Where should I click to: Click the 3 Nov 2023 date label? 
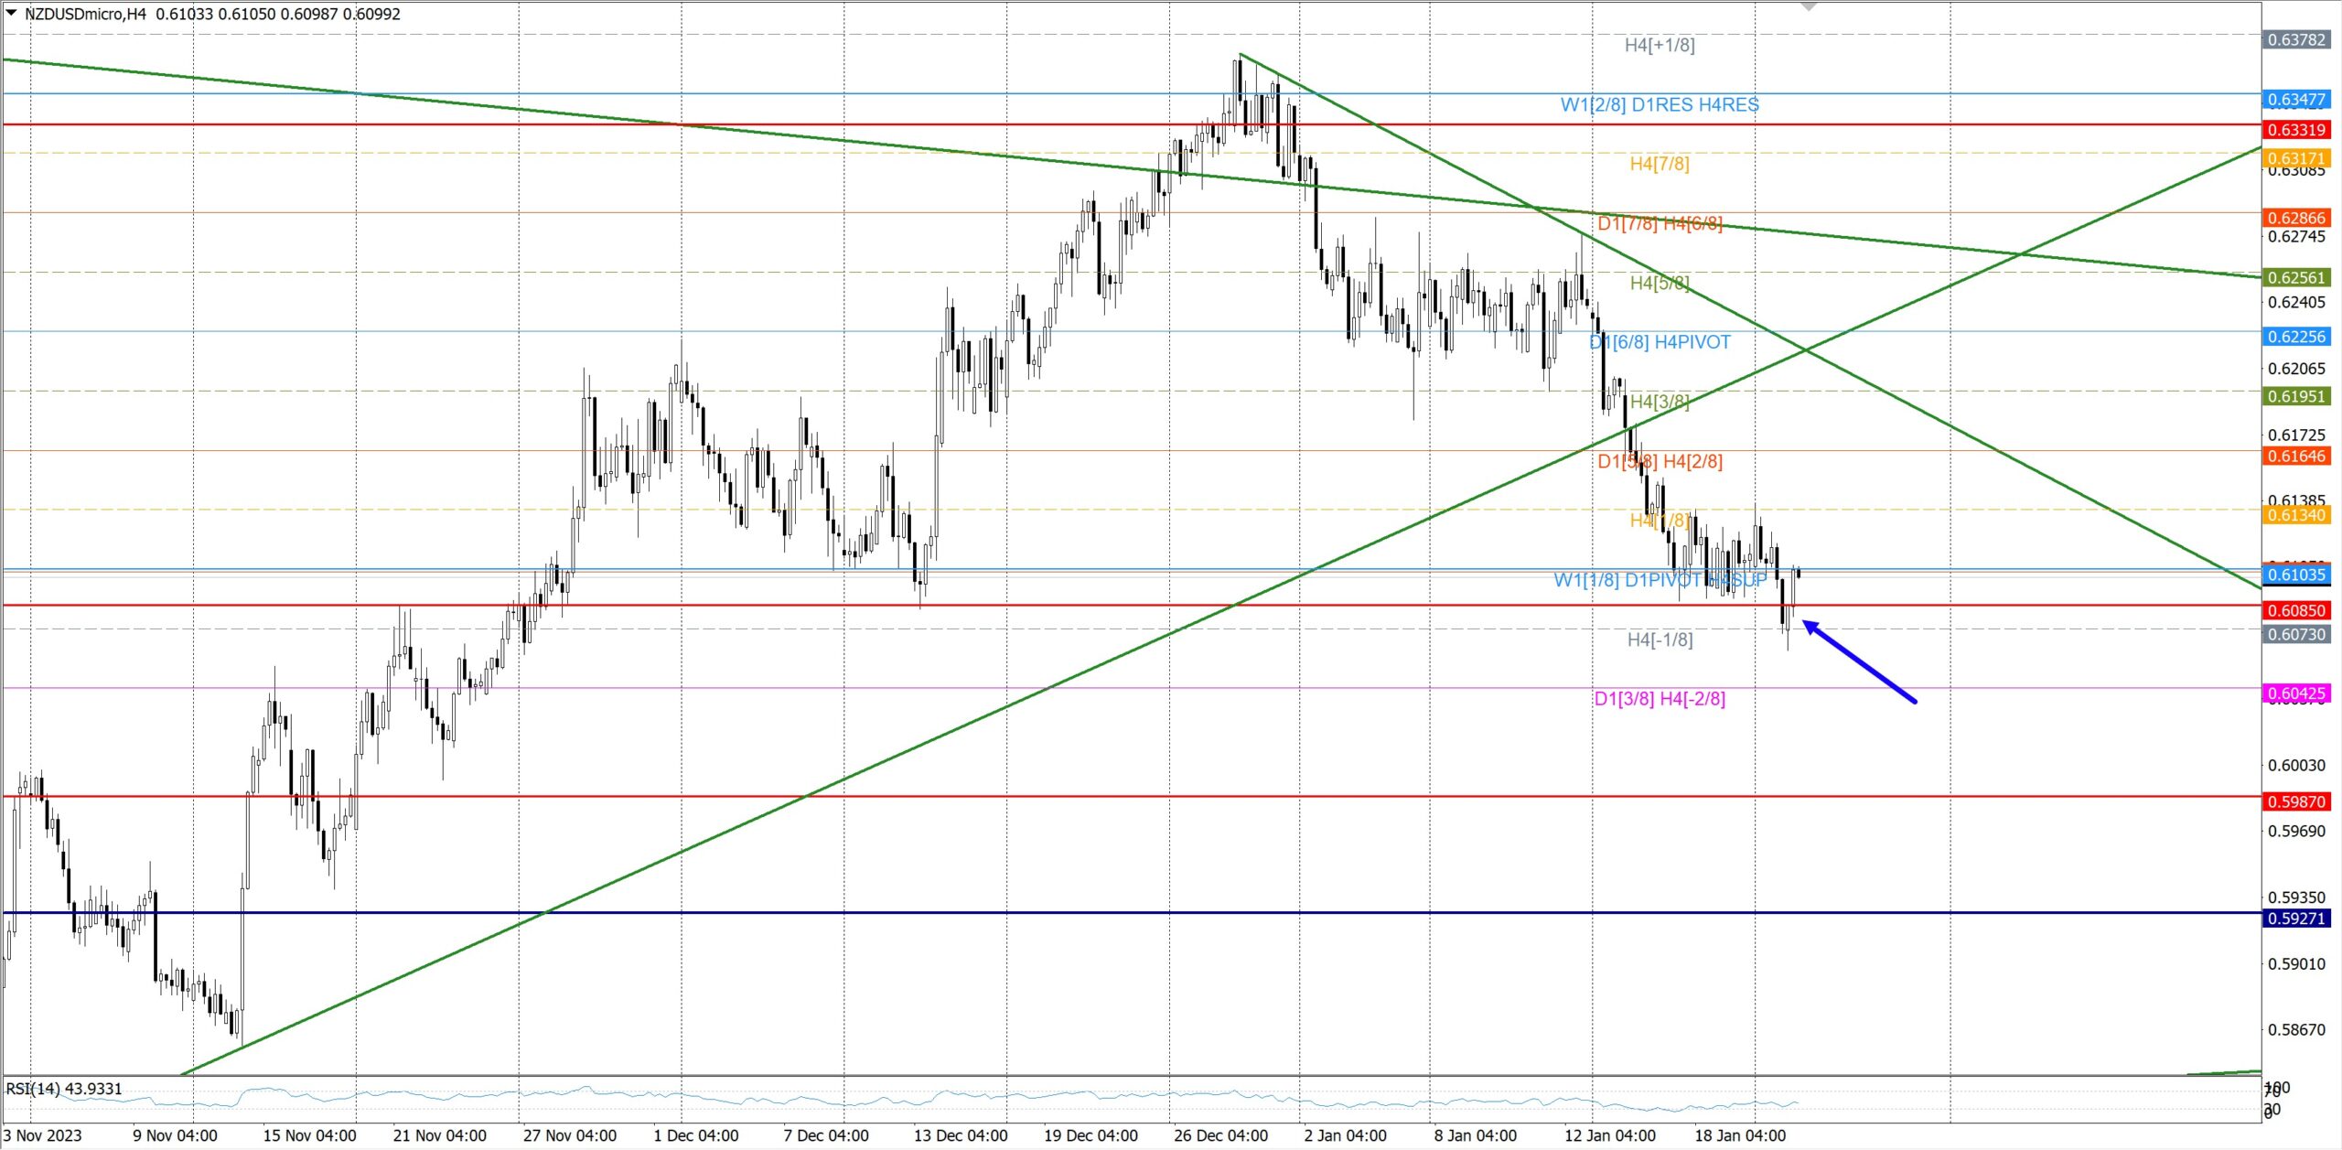click(42, 1135)
